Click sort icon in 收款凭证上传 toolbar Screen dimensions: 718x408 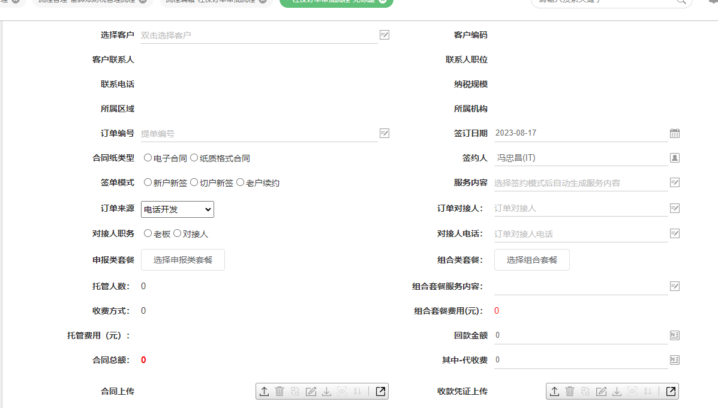(648, 392)
